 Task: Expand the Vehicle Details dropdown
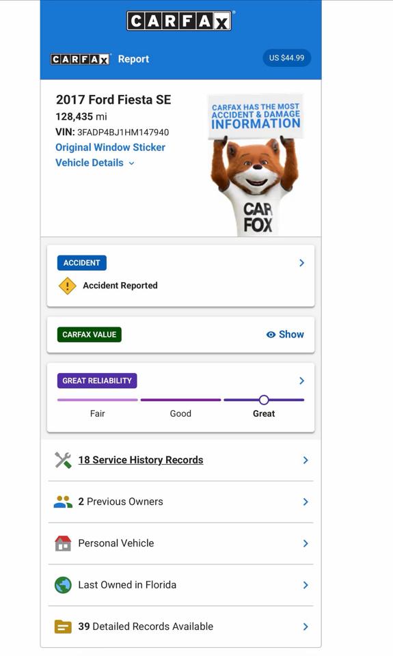point(95,163)
